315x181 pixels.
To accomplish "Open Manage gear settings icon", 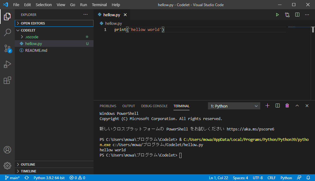I will pos(7,166).
